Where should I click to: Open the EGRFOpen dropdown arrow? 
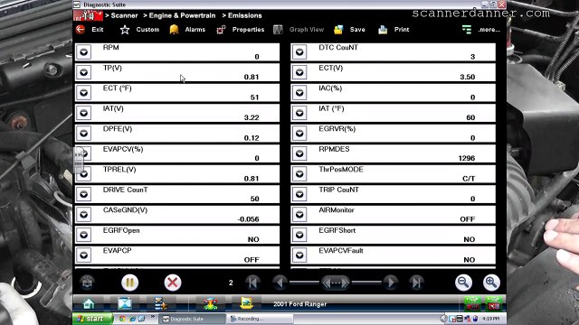pos(84,235)
